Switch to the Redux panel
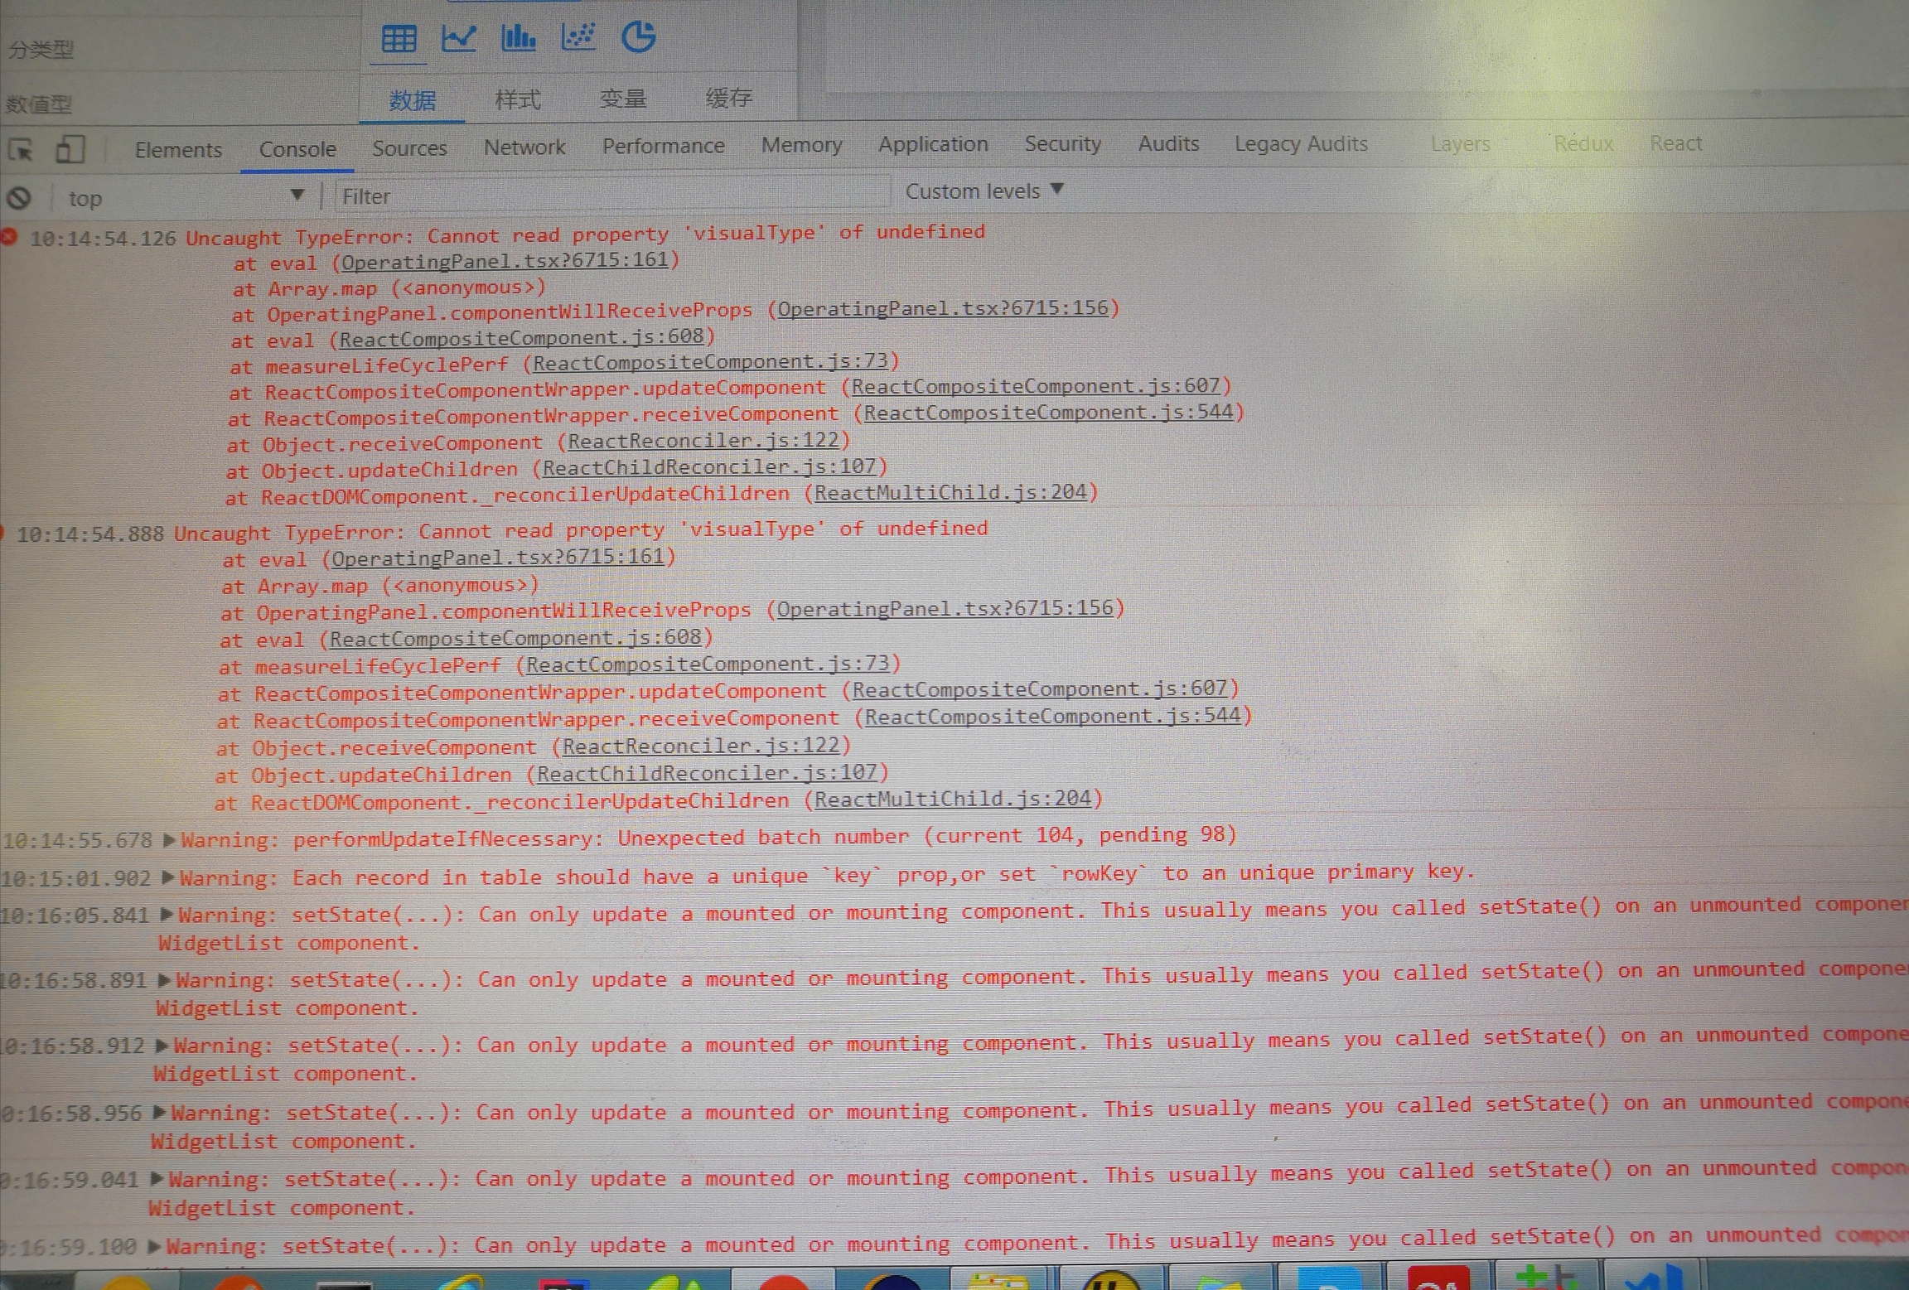 1583,143
